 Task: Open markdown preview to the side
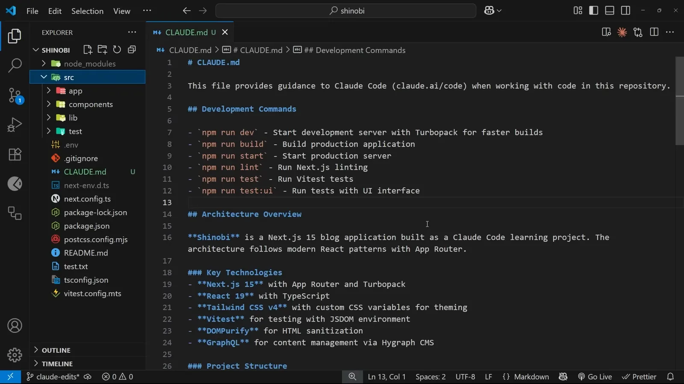(x=606, y=32)
